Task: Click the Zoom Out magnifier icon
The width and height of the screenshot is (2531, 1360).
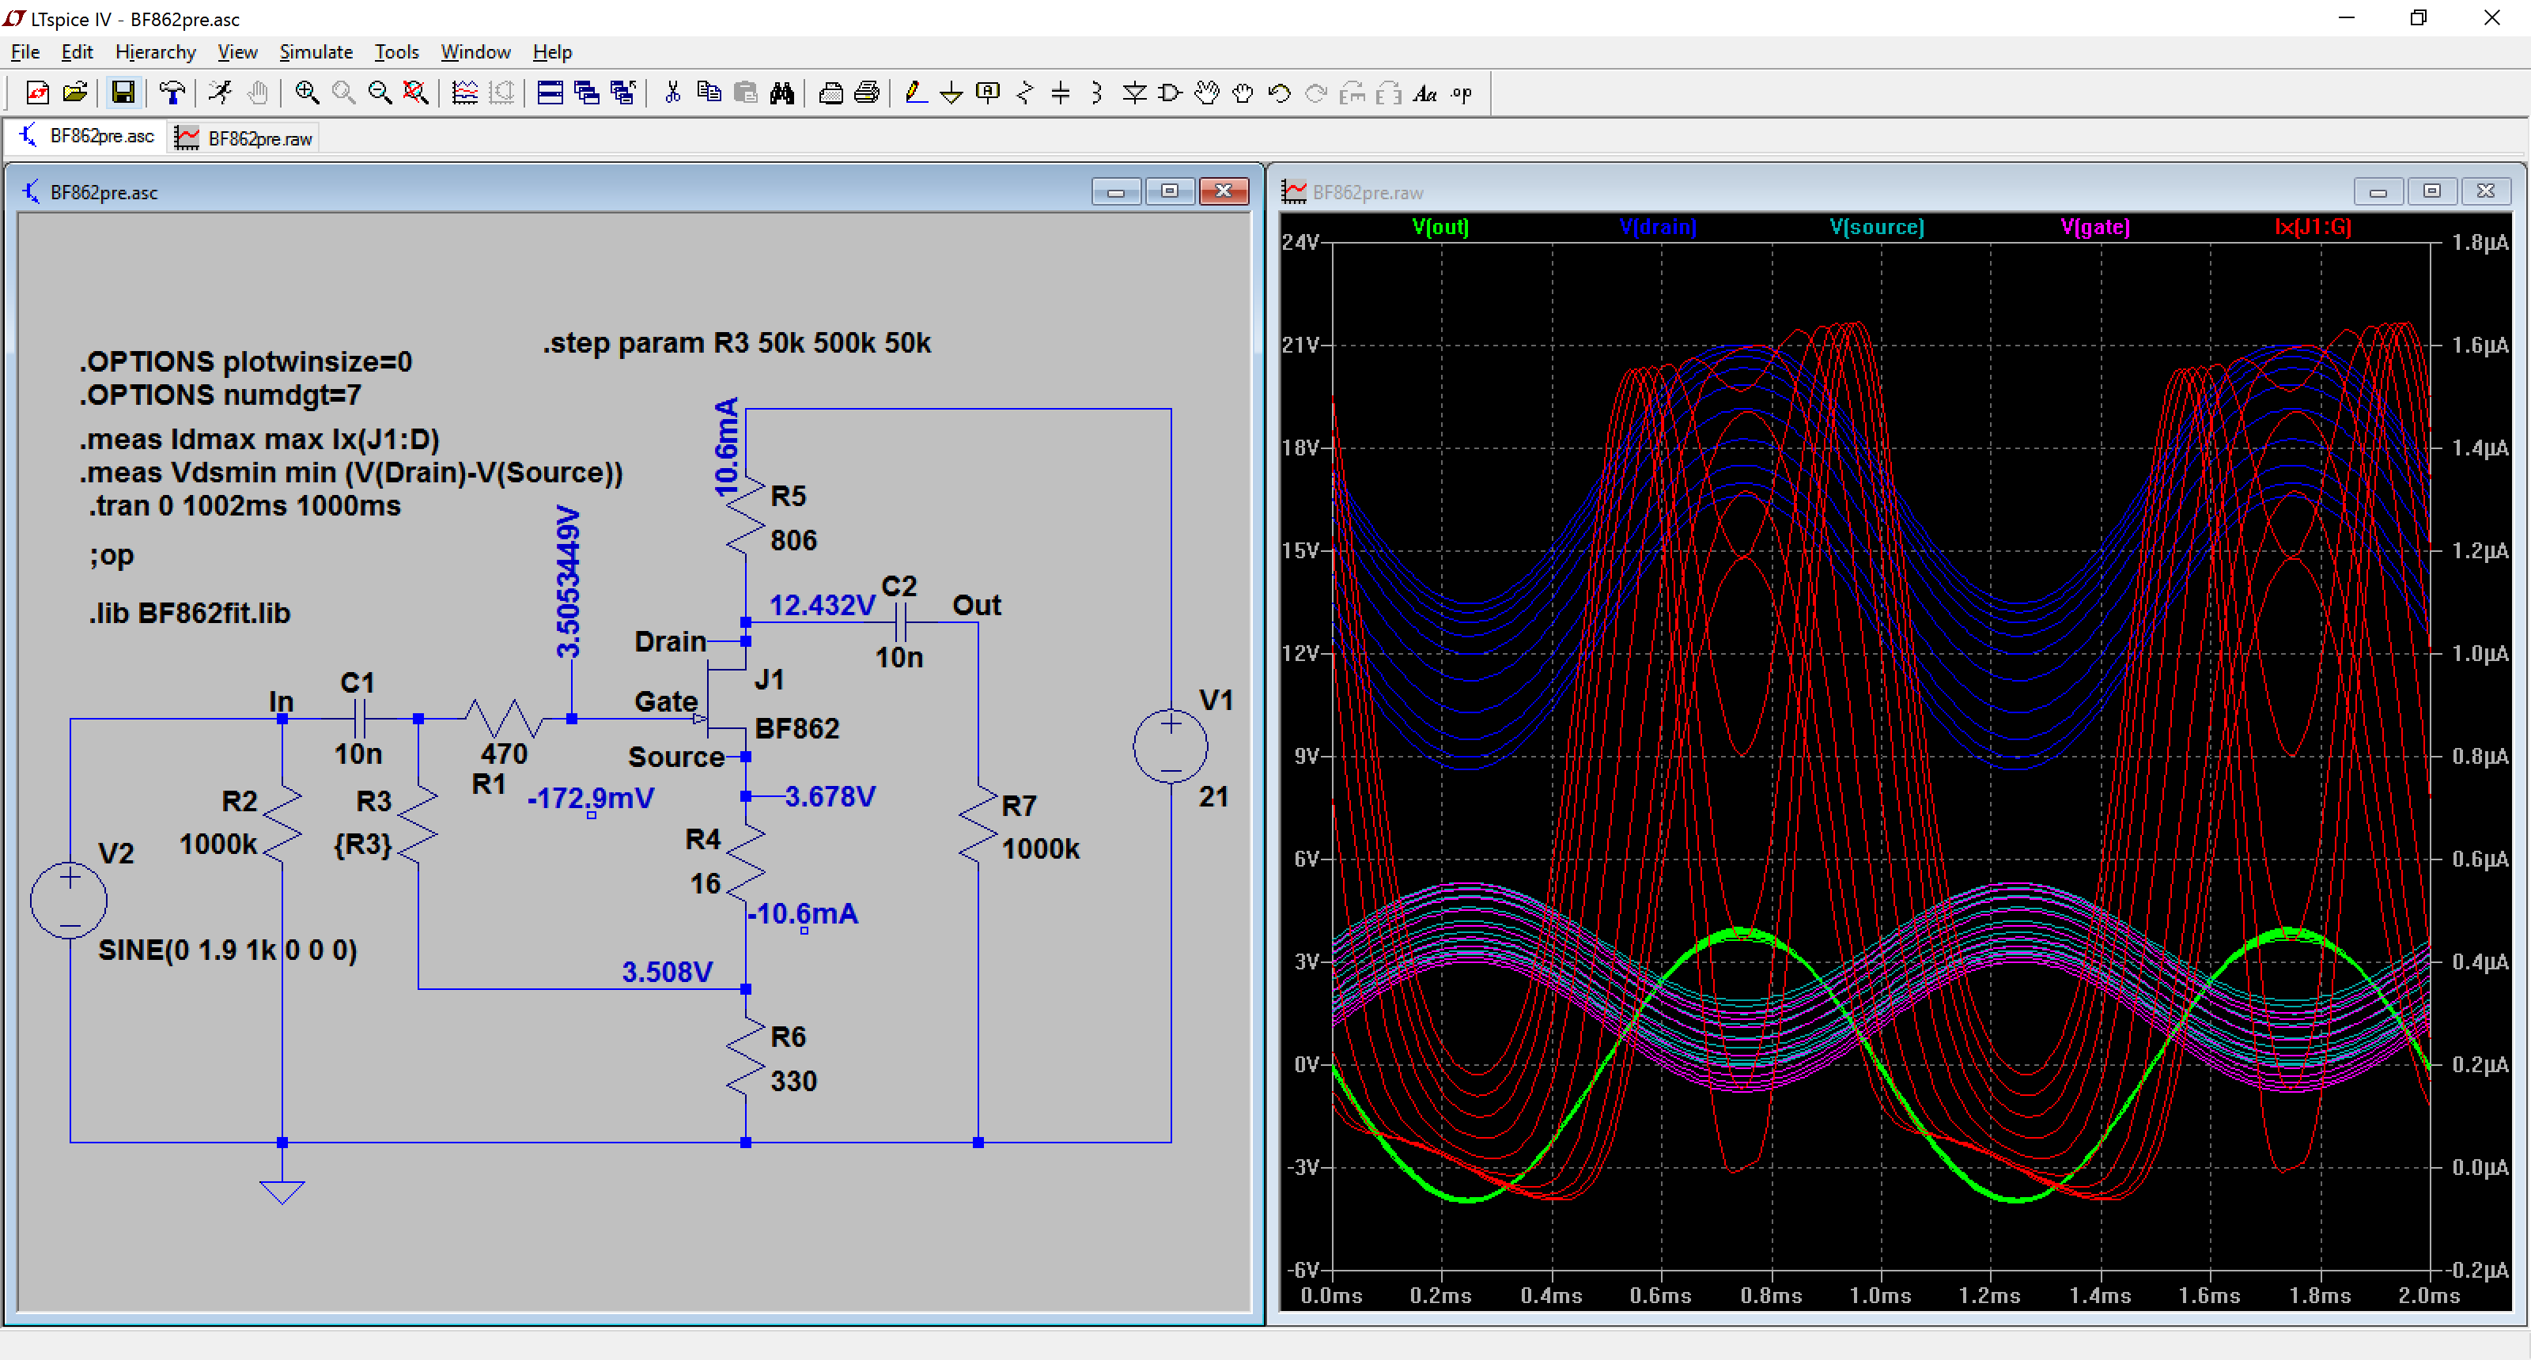Action: 380,93
